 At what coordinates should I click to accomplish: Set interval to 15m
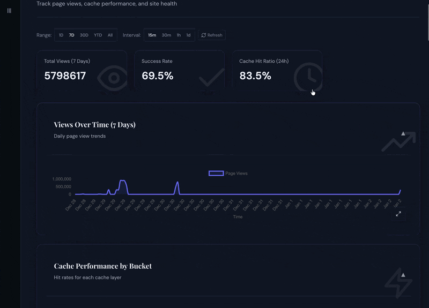point(152,35)
